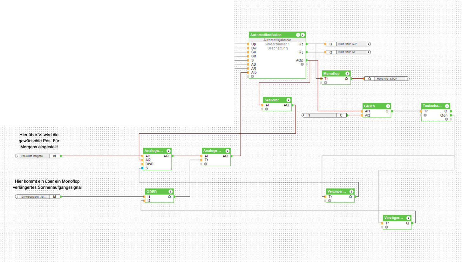Select the Rollo Kind 1 AB output

pyautogui.click(x=348, y=52)
